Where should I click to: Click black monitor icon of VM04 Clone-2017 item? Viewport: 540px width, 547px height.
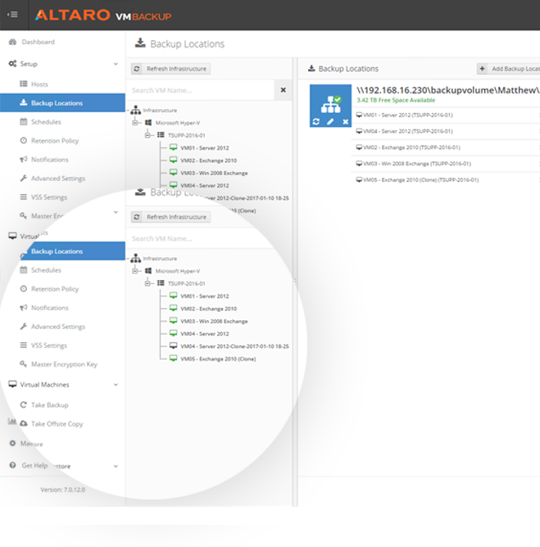click(x=174, y=346)
